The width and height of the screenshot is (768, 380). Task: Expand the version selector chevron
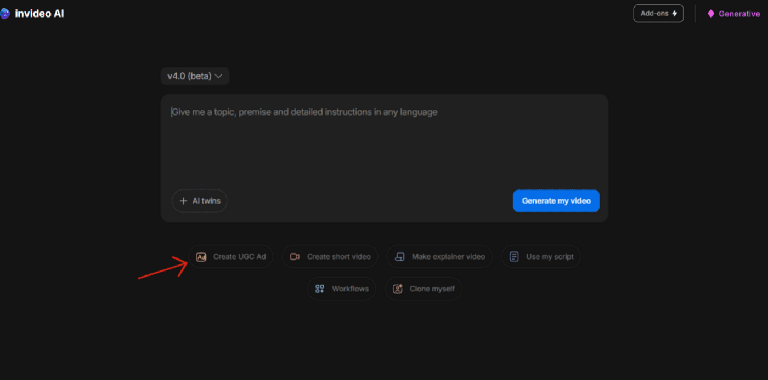coord(219,76)
